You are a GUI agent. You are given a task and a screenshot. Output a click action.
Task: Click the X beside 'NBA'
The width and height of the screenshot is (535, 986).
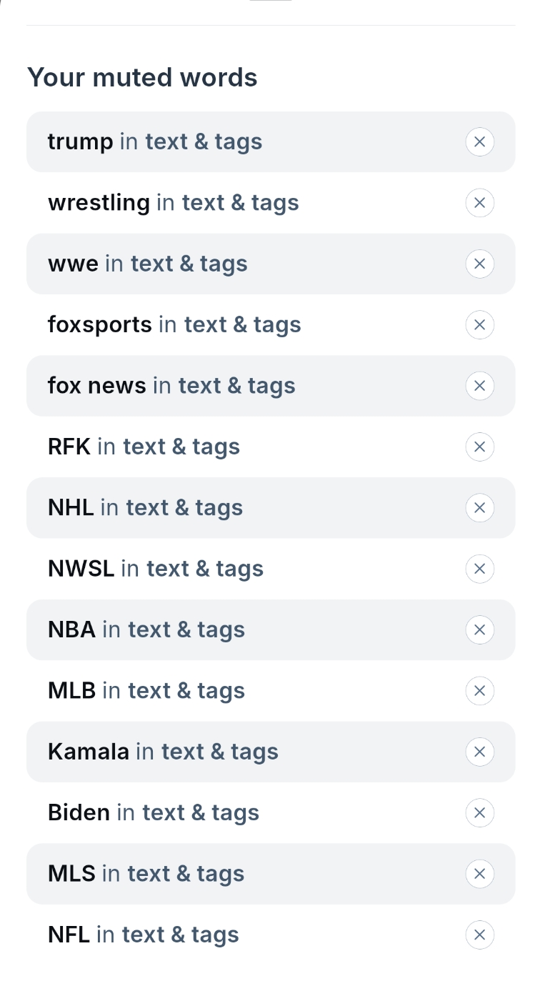pos(479,629)
